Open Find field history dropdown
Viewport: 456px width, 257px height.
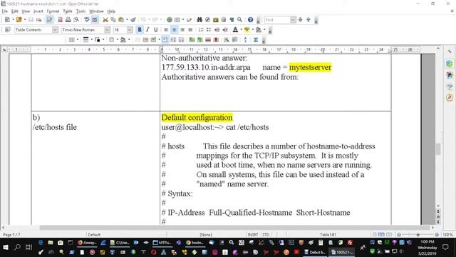(x=293, y=20)
